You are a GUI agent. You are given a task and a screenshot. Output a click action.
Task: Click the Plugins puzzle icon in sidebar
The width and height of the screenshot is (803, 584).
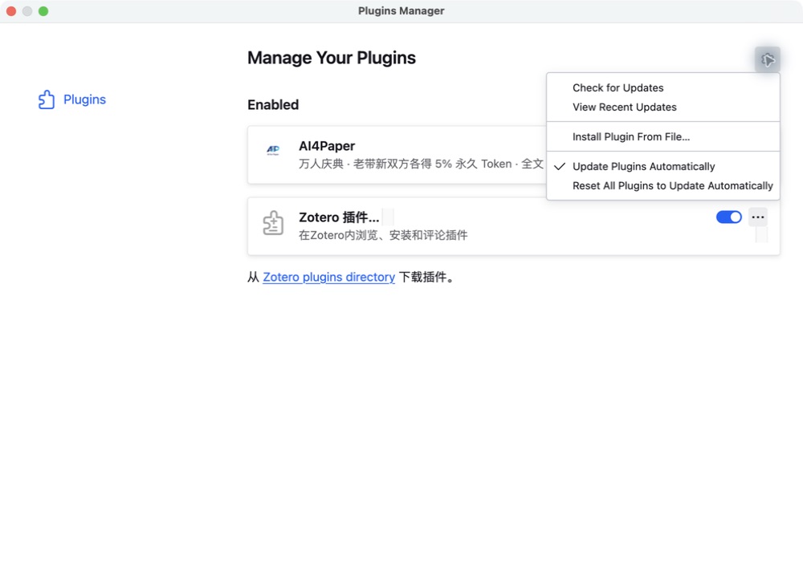point(47,99)
